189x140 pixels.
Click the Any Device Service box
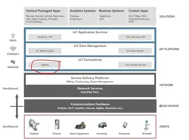135,65
